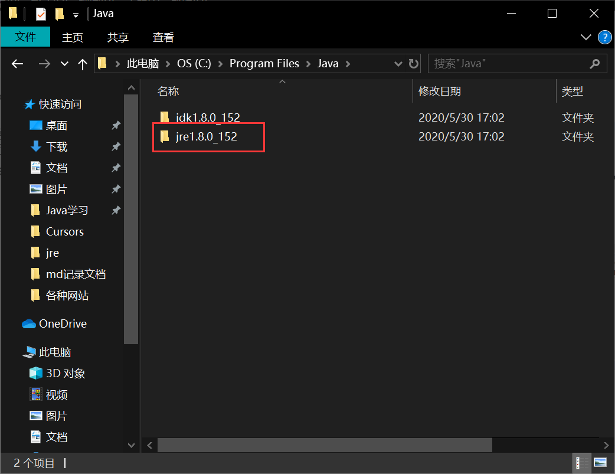Expand the chevron after Java breadcrumb
The height and width of the screenshot is (474, 615).
[x=348, y=64]
